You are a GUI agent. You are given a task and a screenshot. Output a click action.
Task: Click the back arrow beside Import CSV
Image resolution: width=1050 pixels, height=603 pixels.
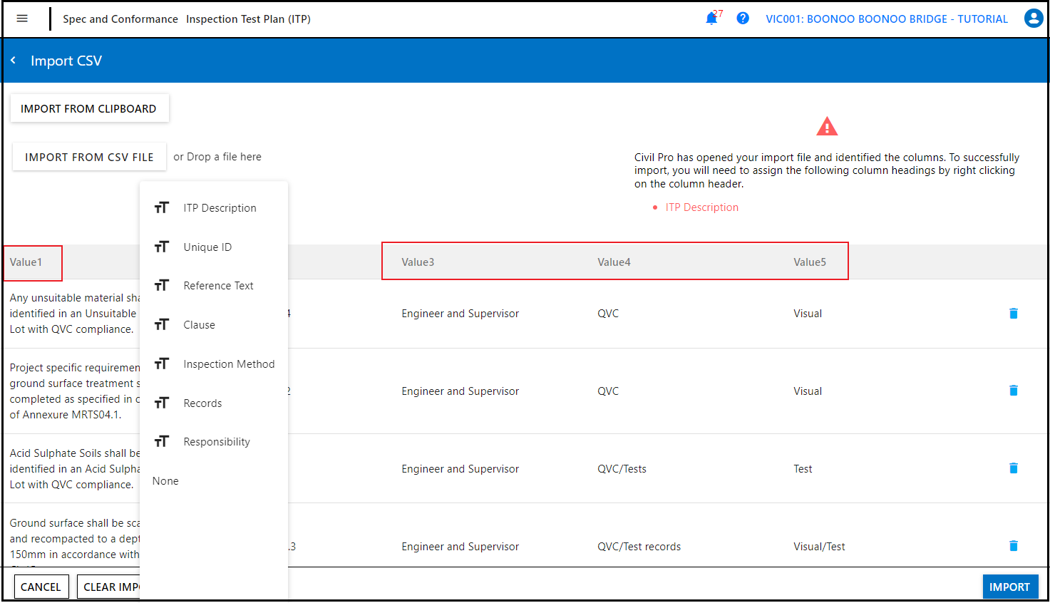(x=13, y=60)
